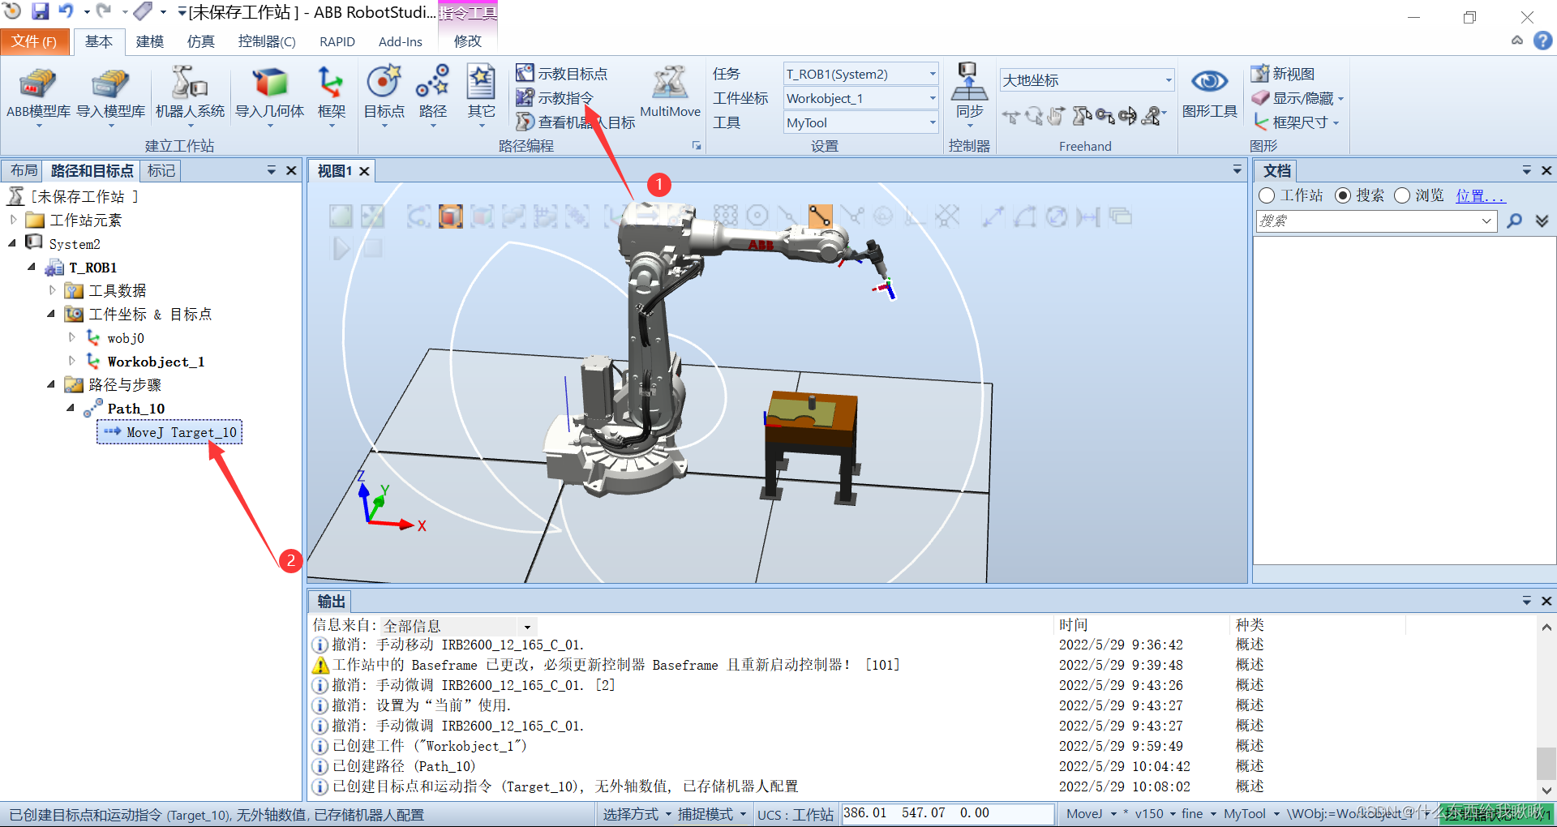Open the 工具 MyTool dropdown
This screenshot has width=1557, height=827.
(x=860, y=122)
